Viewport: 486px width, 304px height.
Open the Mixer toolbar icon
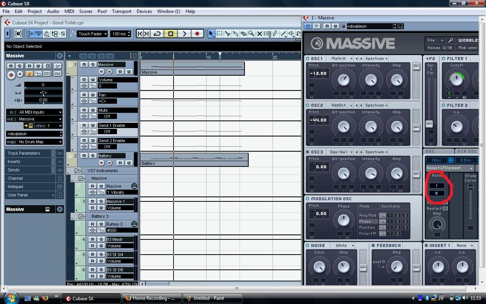pyautogui.click(x=63, y=34)
